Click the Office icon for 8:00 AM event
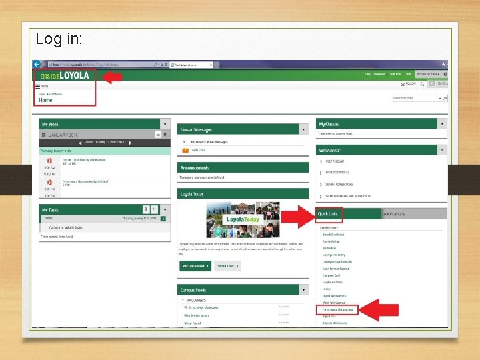Screen dimensions: 480x360 click(49, 161)
